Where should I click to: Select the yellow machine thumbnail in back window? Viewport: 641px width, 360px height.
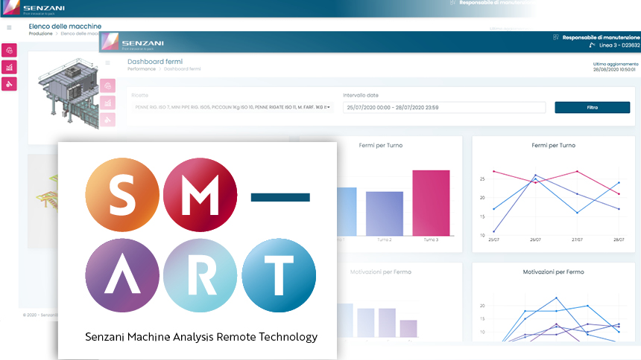[48, 193]
